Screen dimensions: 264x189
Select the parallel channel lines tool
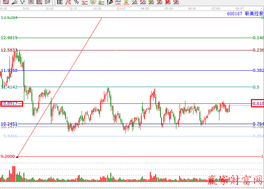47,2
